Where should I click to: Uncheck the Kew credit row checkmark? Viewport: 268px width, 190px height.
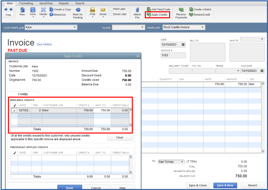(14, 110)
